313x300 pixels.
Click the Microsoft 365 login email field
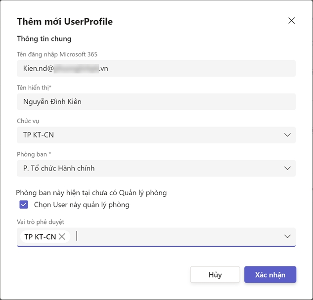(156, 68)
